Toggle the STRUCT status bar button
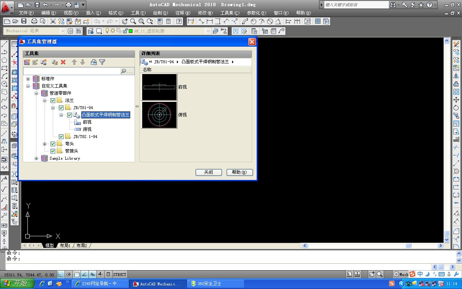The height and width of the screenshot is (289, 462). click(x=120, y=275)
